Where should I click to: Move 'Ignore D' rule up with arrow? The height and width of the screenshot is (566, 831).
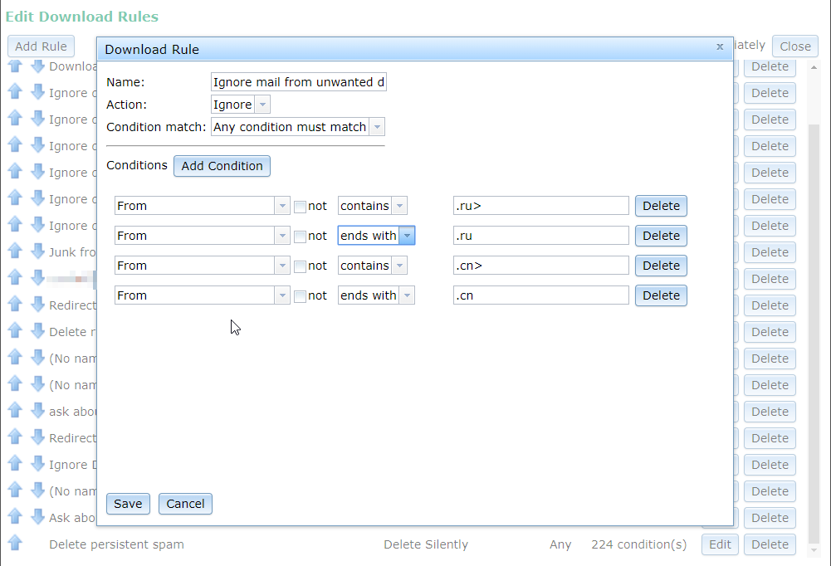point(15,464)
